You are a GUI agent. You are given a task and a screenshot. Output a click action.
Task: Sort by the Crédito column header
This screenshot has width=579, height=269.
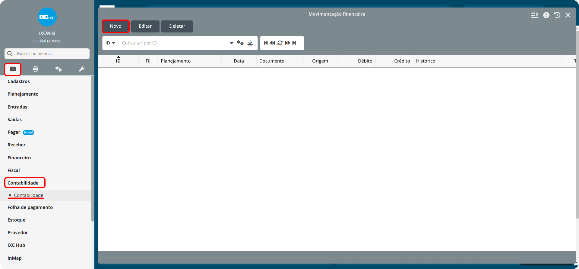click(394, 61)
